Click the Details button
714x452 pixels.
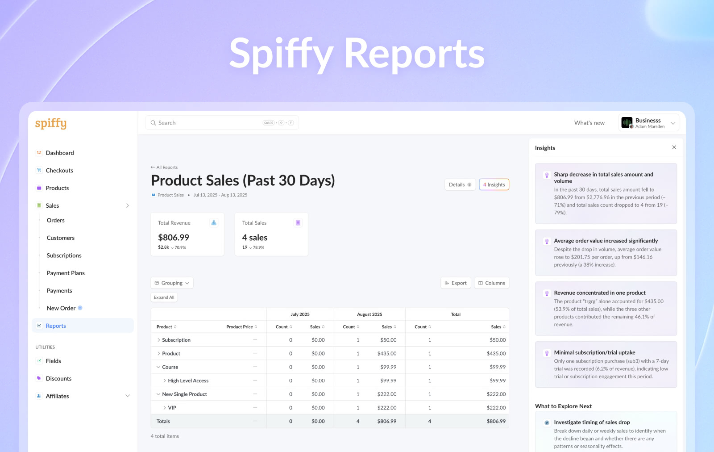pos(460,184)
